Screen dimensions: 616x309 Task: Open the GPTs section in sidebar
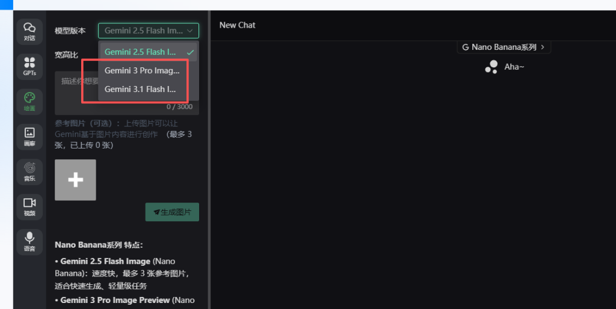tap(29, 66)
